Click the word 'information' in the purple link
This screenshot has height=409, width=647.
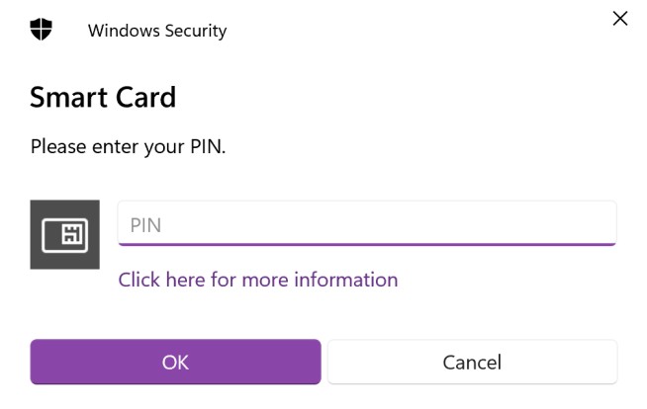click(346, 280)
